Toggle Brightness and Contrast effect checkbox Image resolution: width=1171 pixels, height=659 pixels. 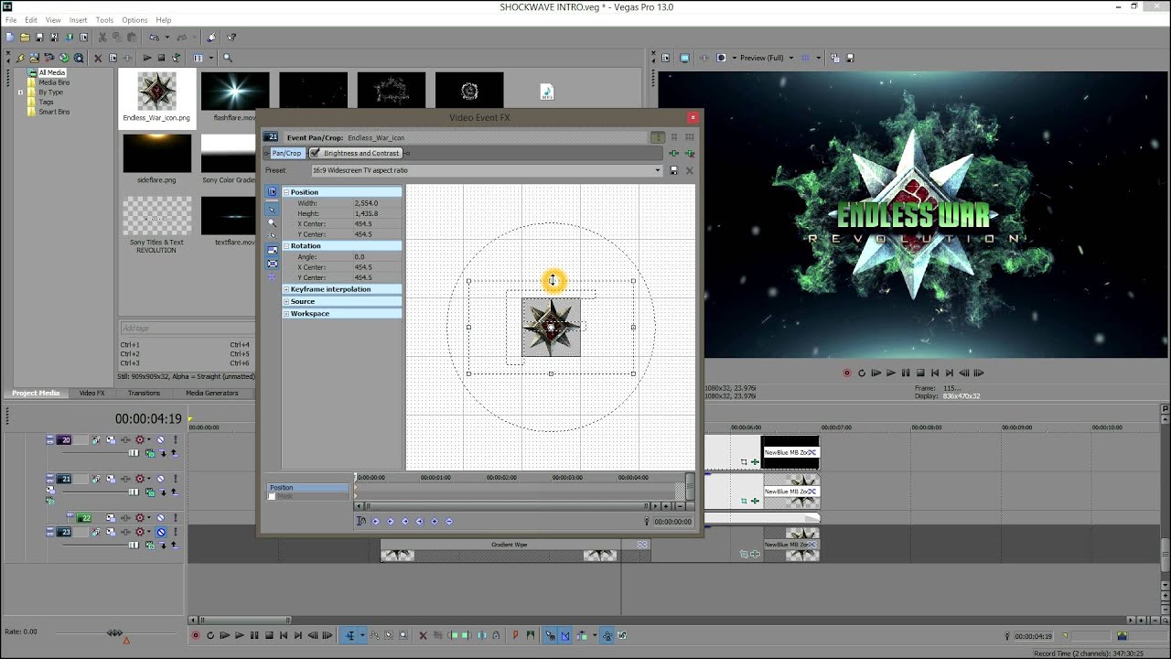point(316,153)
